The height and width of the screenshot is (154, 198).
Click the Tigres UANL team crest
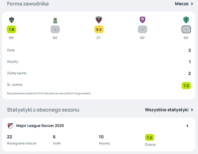click(x=55, y=20)
